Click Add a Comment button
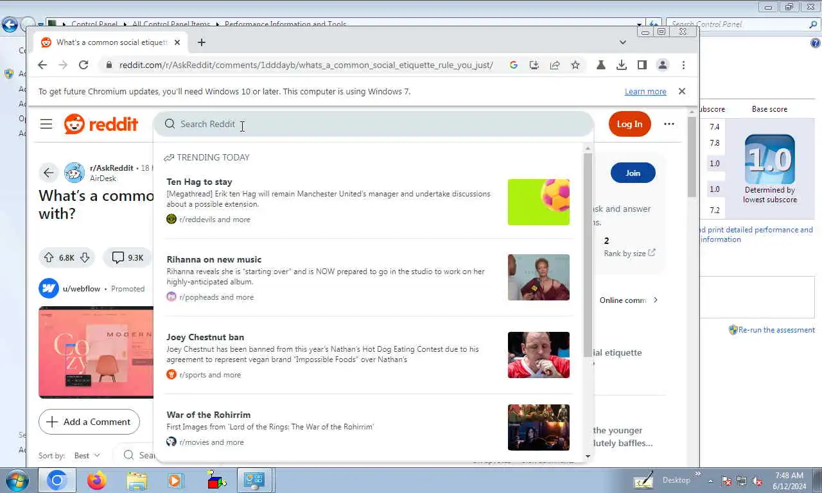822x493 pixels. click(89, 422)
